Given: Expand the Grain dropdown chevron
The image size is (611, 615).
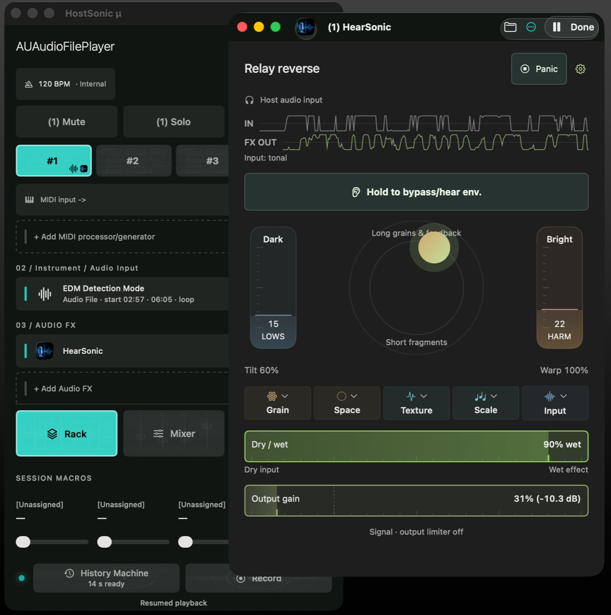Looking at the screenshot, I should 285,396.
